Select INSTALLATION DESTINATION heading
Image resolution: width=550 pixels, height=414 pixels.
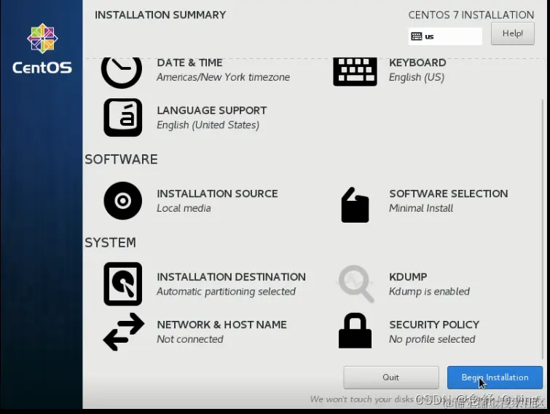231,277
